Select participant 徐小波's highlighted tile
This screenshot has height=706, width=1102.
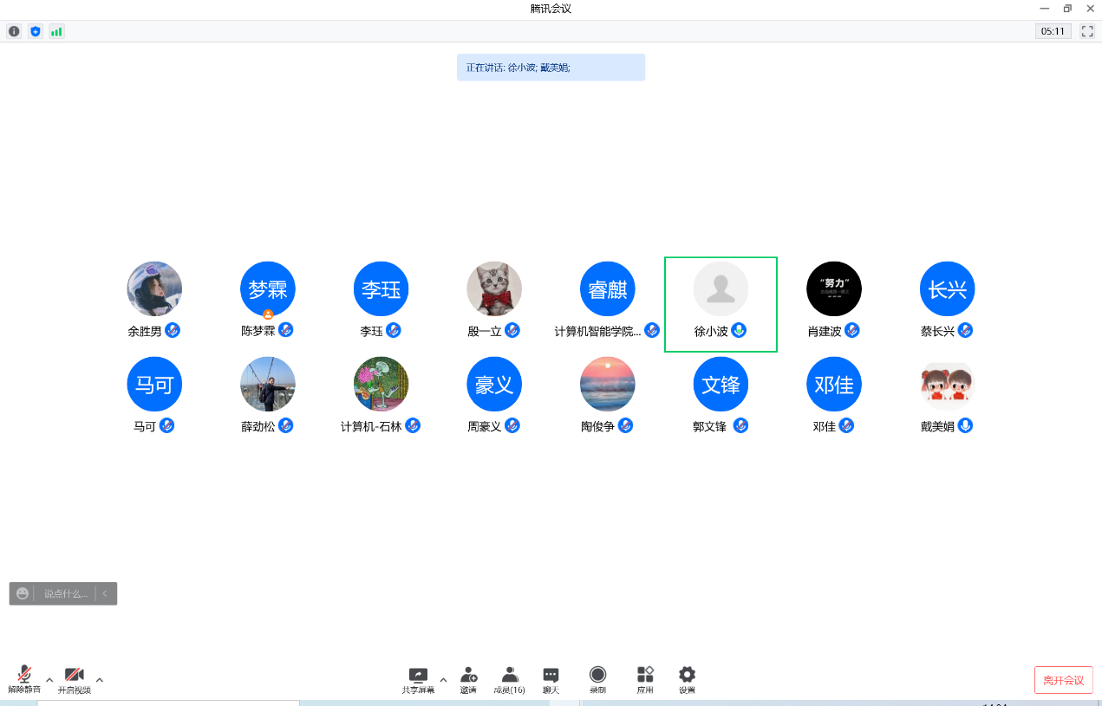721,304
